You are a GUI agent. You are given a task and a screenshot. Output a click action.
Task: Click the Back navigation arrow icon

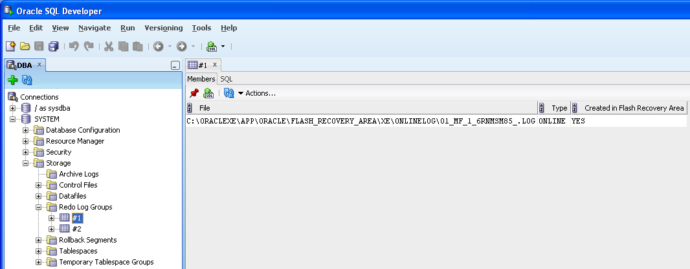[159, 46]
